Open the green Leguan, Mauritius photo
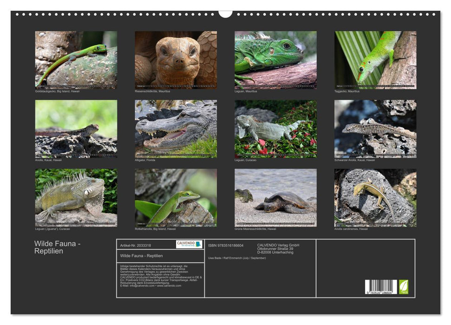The height and width of the screenshot is (325, 451). (275, 60)
